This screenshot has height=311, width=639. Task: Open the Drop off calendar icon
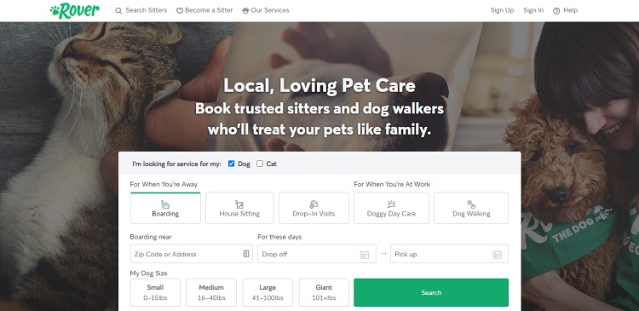tap(365, 255)
